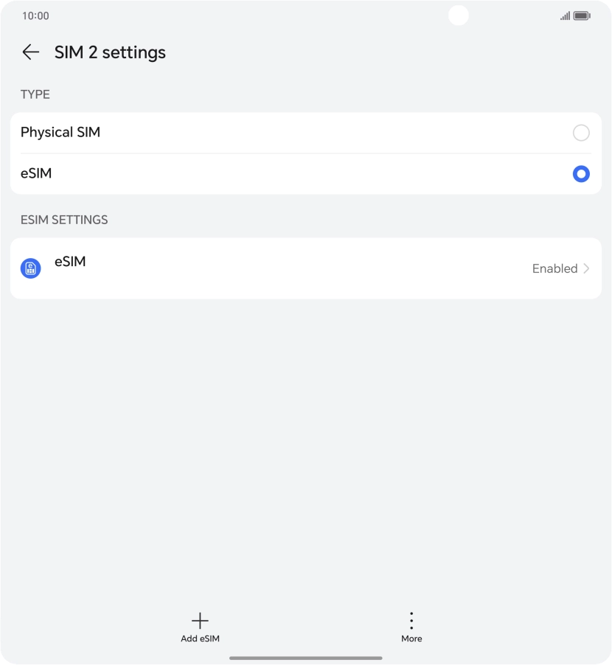Tap the blue eSIM card icon
The image size is (612, 665).
click(31, 268)
